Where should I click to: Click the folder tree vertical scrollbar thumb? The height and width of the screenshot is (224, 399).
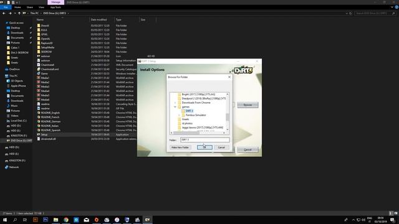pos(228,117)
